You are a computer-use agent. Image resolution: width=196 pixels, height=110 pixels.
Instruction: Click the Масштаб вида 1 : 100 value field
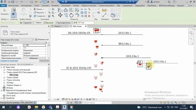point(34,45)
